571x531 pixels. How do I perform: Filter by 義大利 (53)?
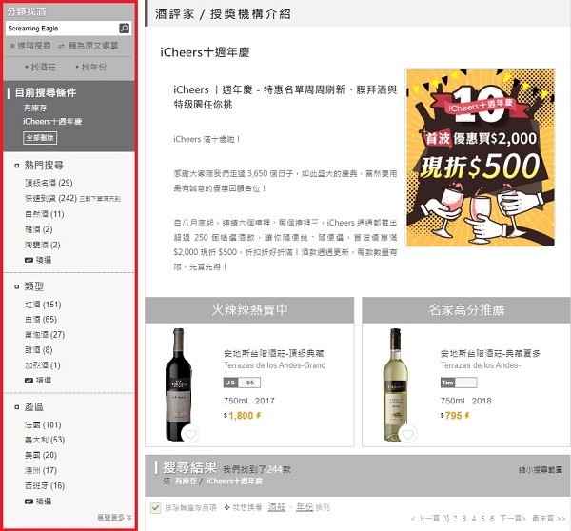[45, 440]
